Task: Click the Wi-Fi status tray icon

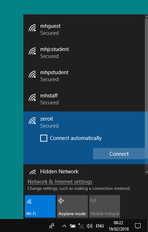Action: point(81,226)
